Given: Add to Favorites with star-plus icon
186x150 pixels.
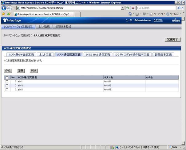Looking at the screenshot, I should coord(9,14).
